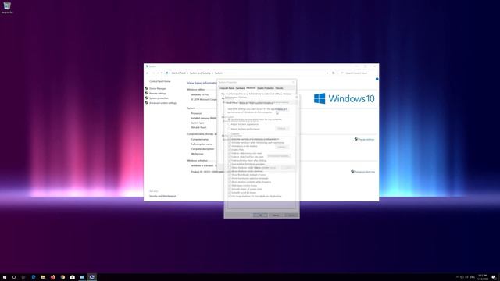This screenshot has width=500, height=281.
Task: Launch Microsoft Edge from the taskbar
Action: coord(34,277)
